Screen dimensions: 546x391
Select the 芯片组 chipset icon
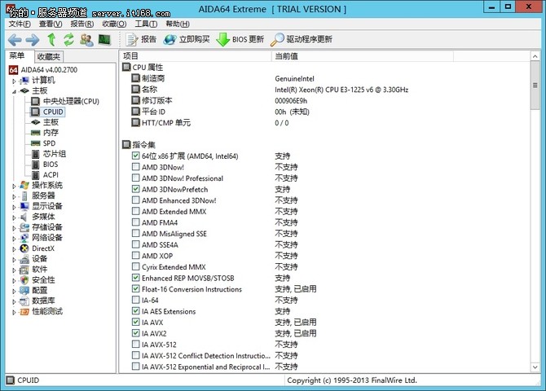[x=35, y=154]
